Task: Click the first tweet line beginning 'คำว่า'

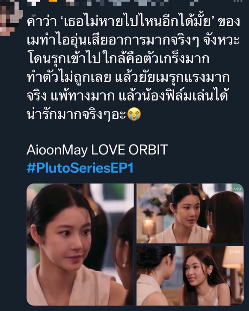Action: pos(133,21)
